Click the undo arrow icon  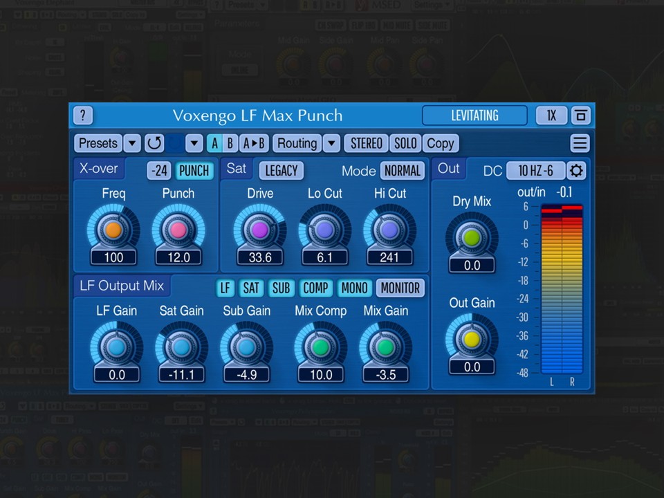point(154,144)
